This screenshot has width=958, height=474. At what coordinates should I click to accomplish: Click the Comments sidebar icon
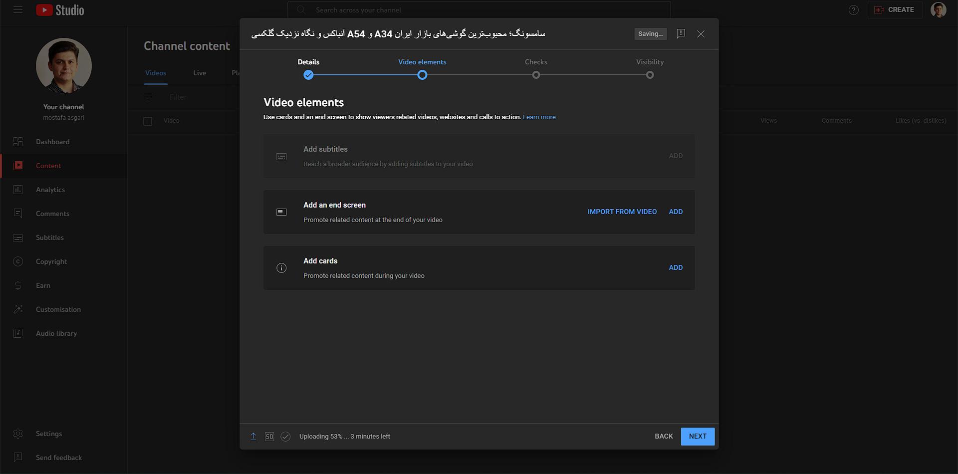pos(18,214)
